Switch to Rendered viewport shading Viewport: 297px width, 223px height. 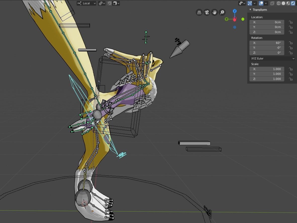pos(293,3)
